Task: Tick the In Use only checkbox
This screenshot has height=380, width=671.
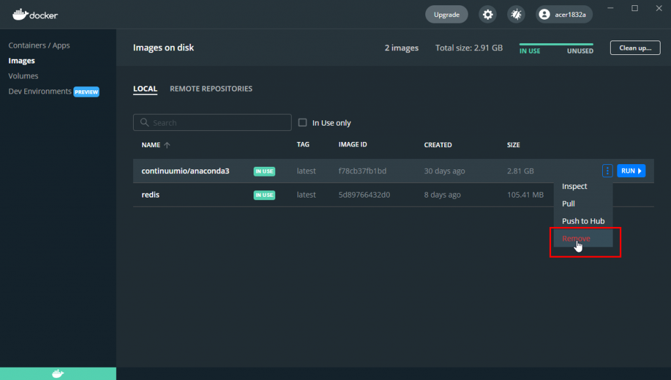Action: click(303, 122)
